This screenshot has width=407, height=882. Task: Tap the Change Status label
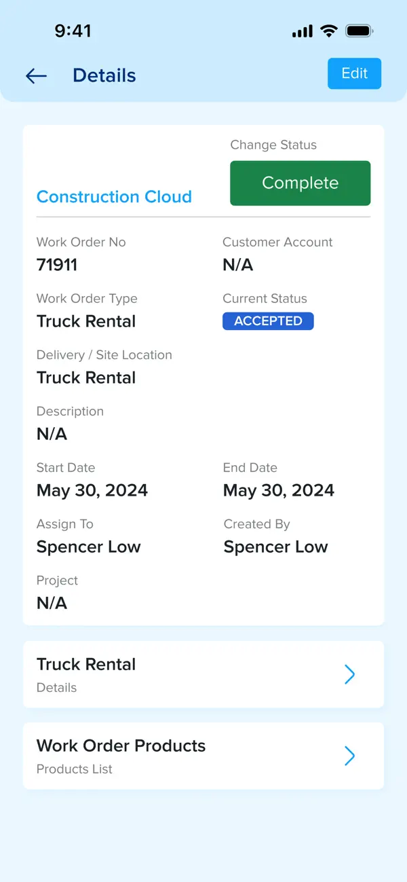[x=273, y=145]
